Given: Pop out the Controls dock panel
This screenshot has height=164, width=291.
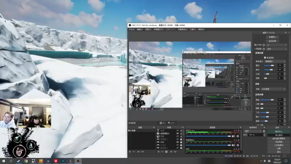Looking at the screenshot, I should pyautogui.click(x=289, y=128).
